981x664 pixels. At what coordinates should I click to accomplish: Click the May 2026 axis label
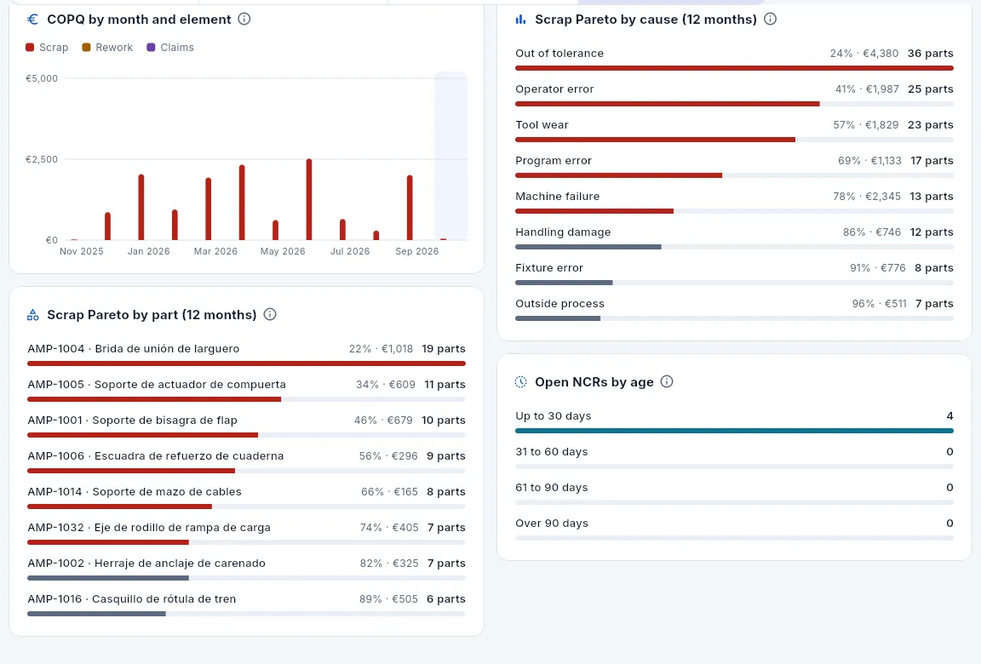[283, 251]
